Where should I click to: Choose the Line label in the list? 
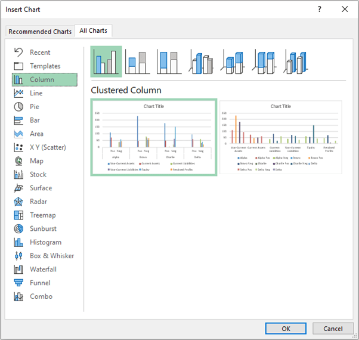tap(36, 93)
